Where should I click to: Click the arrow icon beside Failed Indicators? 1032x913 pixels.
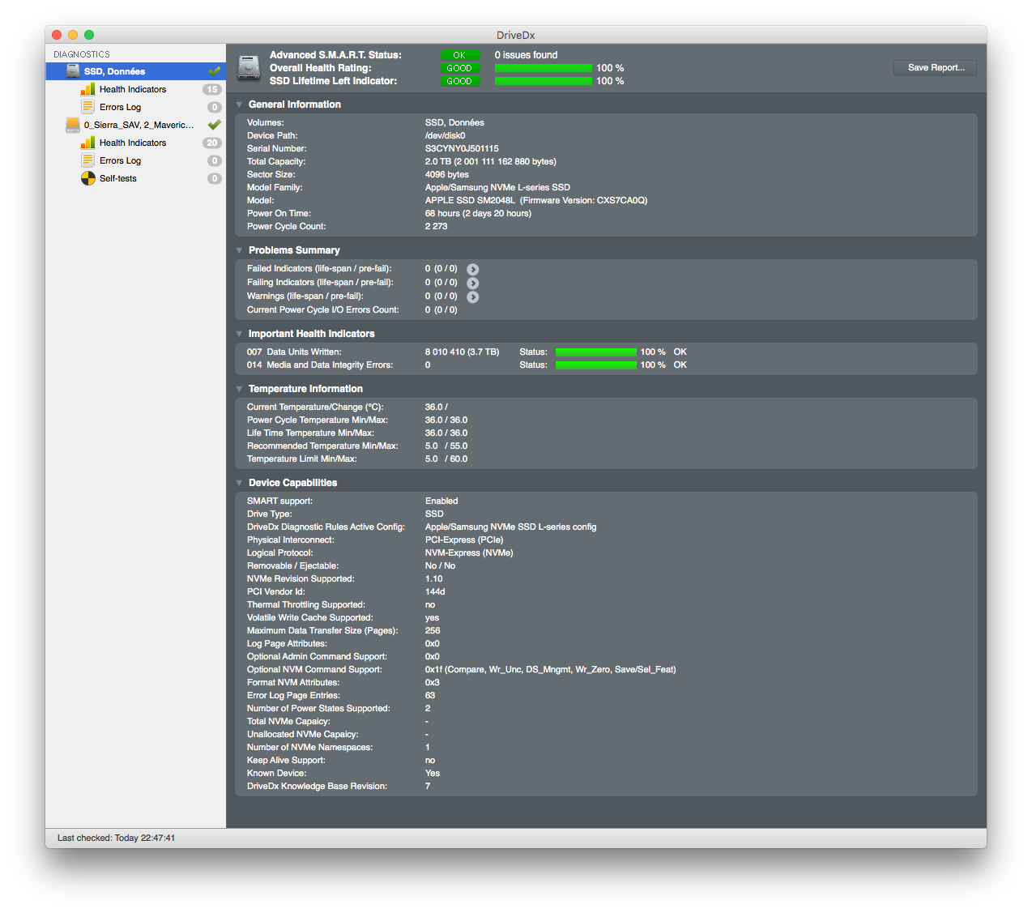click(473, 269)
